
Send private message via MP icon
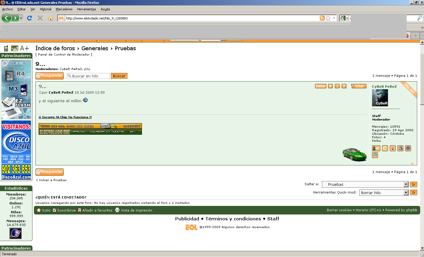click(376, 148)
